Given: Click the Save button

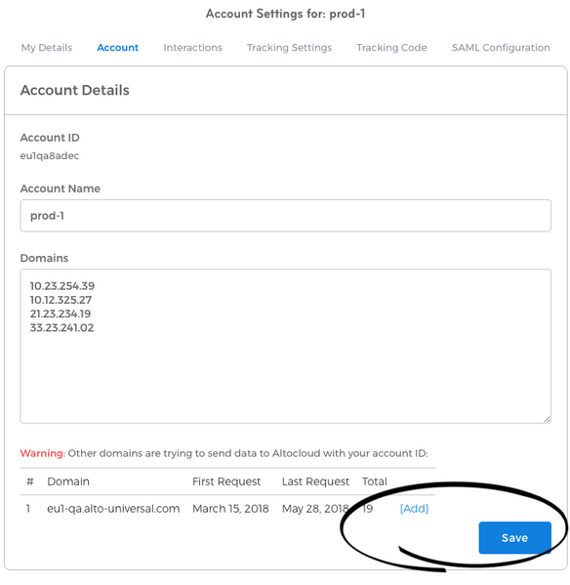Looking at the screenshot, I should pyautogui.click(x=514, y=537).
